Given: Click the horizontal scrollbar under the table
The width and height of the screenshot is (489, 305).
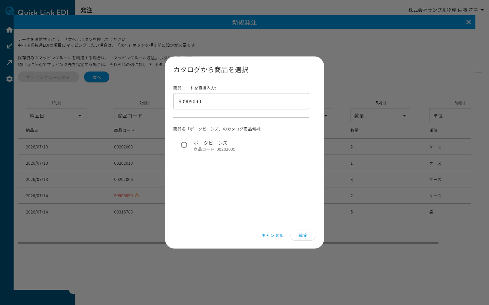Looking at the screenshot, I should coord(228,243).
